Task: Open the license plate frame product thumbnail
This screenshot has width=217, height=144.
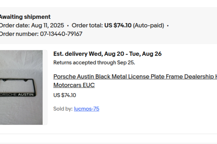Action: pyautogui.click(x=21, y=87)
